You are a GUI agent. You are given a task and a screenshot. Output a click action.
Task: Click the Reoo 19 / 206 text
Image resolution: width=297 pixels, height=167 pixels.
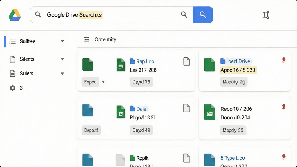click(x=236, y=109)
